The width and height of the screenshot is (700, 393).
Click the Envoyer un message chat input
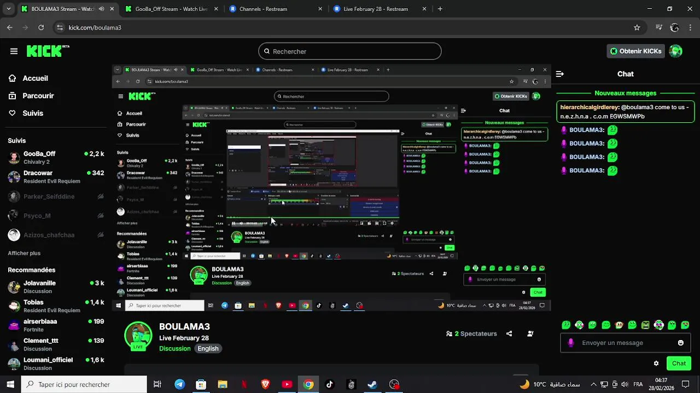(626, 343)
